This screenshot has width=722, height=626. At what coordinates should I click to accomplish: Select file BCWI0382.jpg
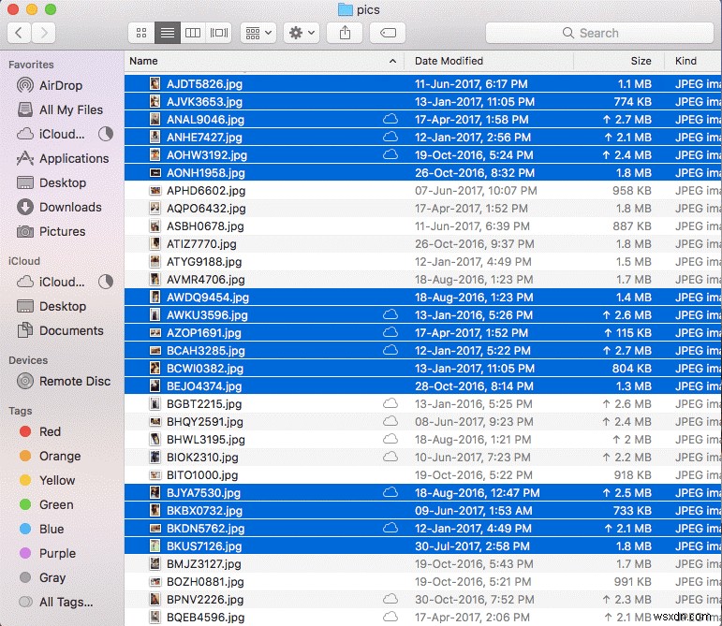coord(422,369)
